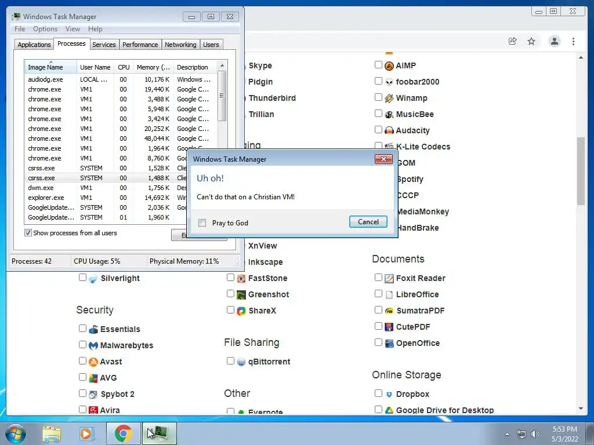The height and width of the screenshot is (445, 594).
Task: Open Task Manager Options menu
Action: pyautogui.click(x=45, y=29)
